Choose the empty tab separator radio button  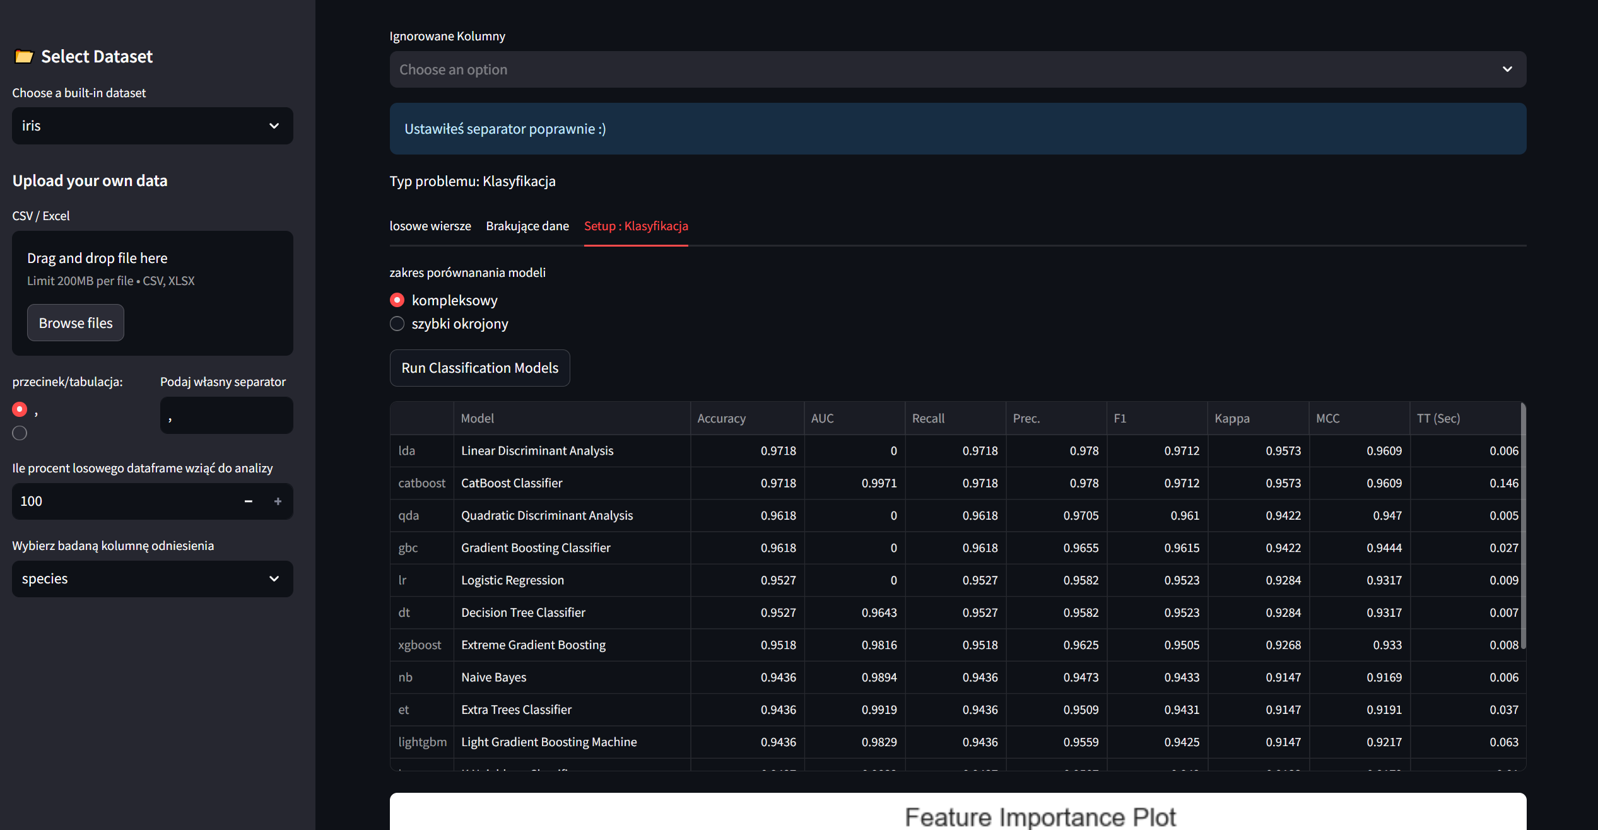tap(20, 433)
